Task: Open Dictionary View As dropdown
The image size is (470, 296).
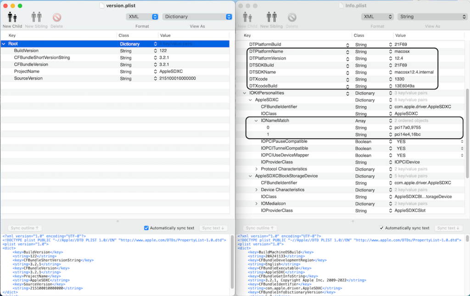Action: (x=197, y=17)
